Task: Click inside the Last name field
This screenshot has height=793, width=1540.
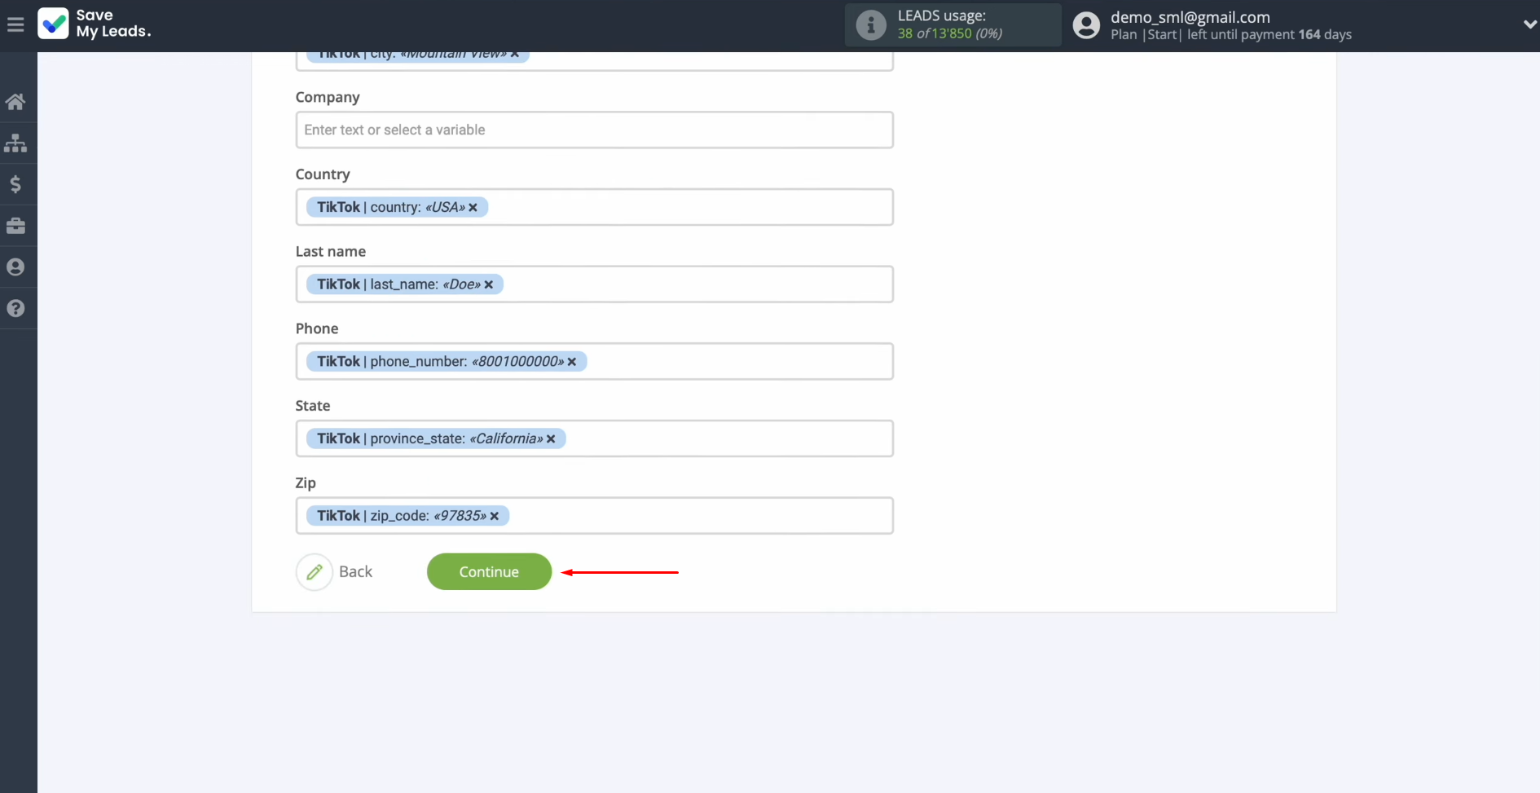Action: [x=595, y=284]
